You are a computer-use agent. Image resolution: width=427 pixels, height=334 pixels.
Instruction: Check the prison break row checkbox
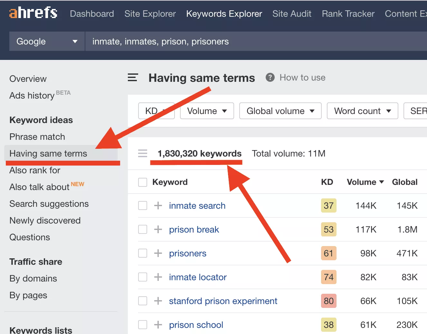[x=143, y=229]
